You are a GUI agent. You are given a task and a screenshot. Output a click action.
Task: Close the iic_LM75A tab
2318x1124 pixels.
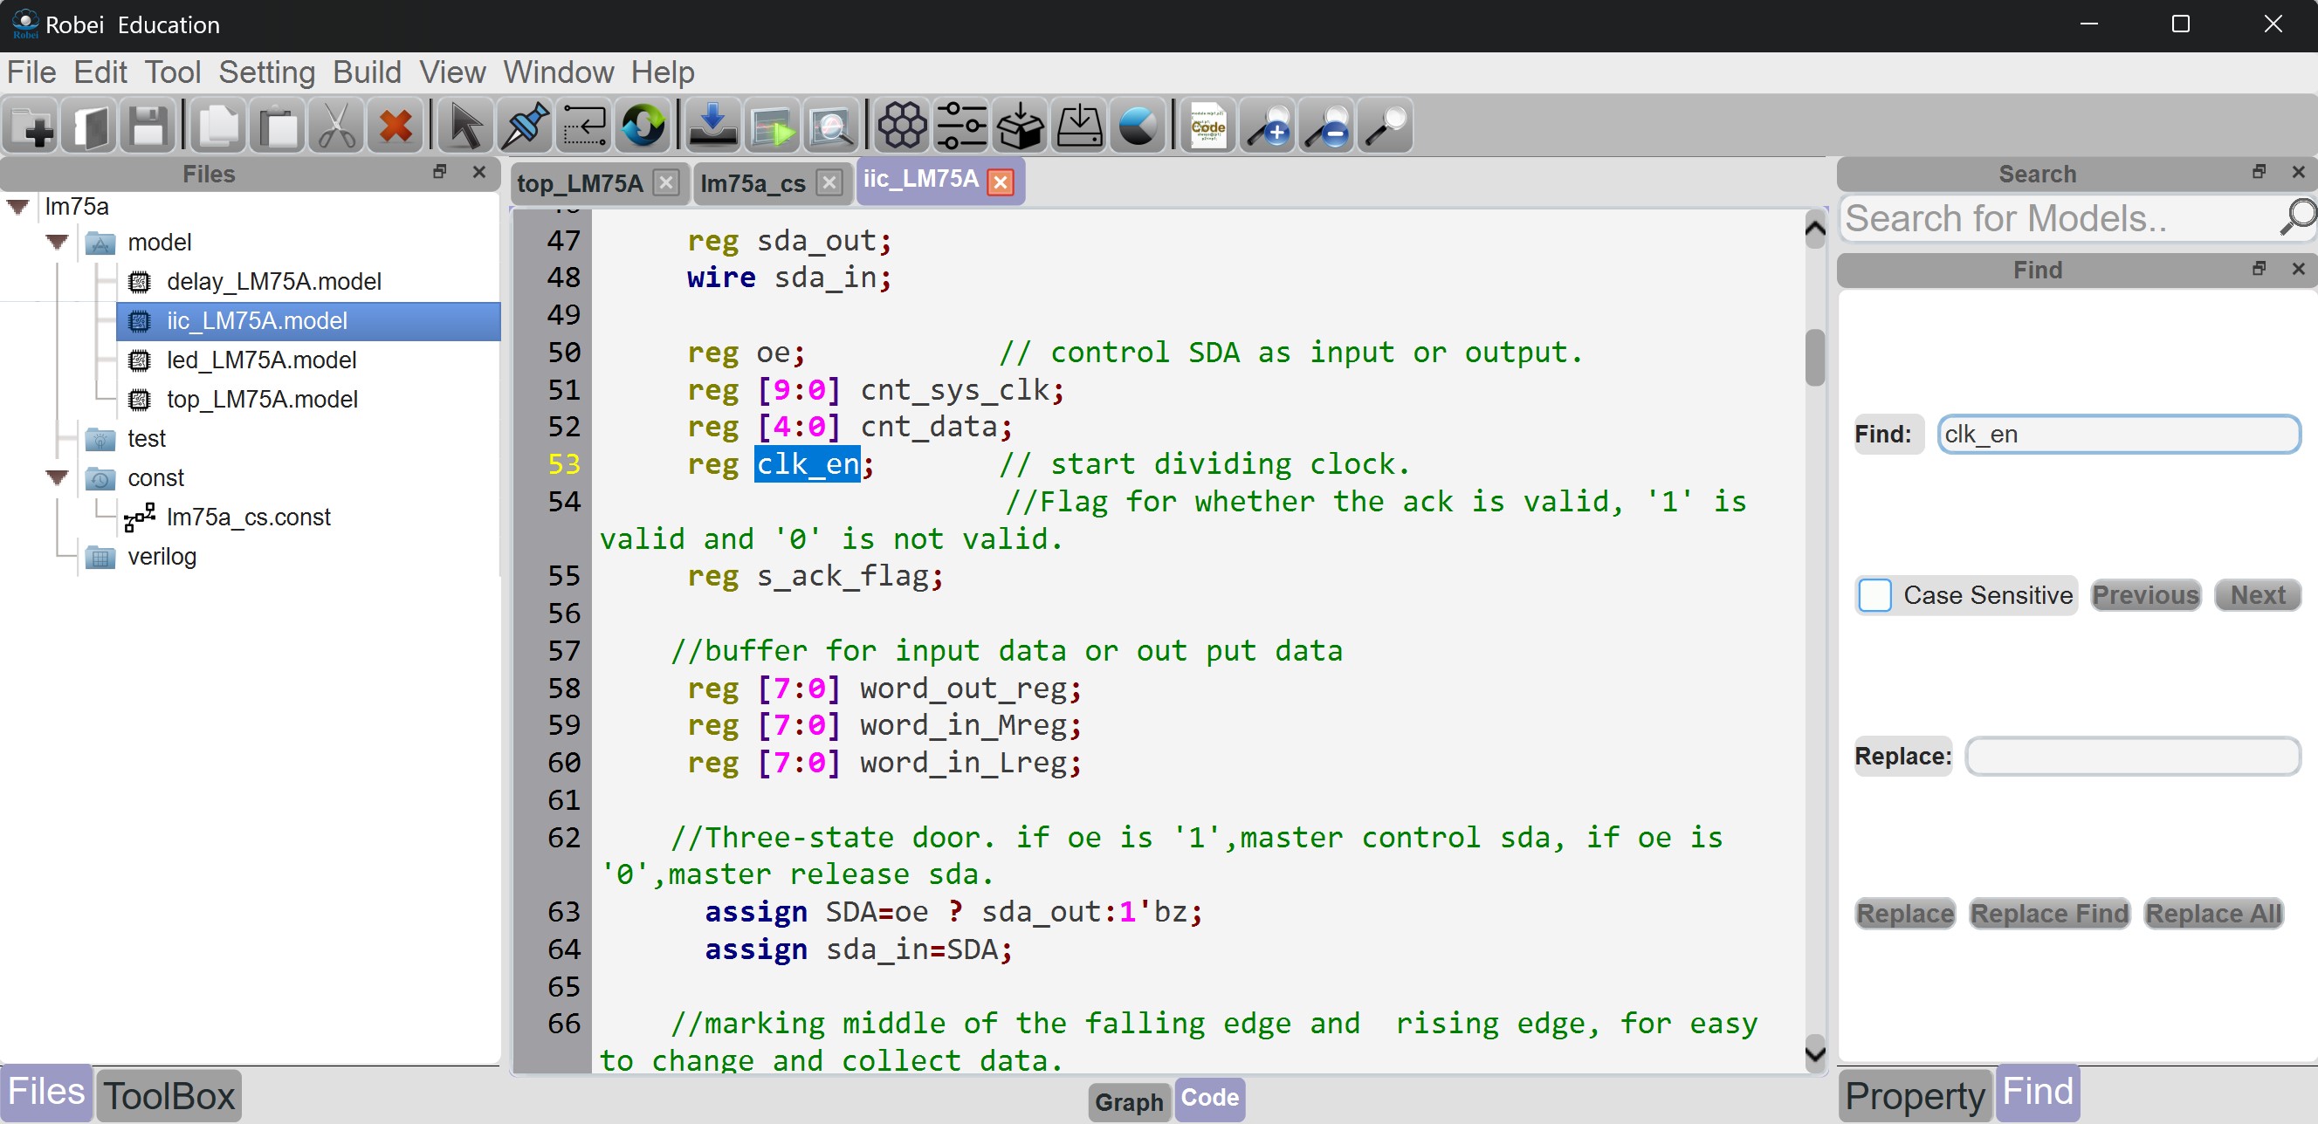pyautogui.click(x=1001, y=182)
